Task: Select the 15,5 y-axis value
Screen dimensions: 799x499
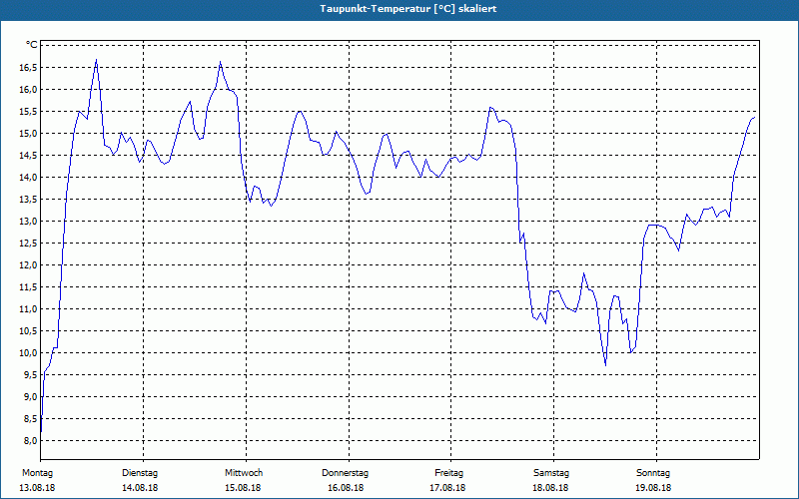Action: pyautogui.click(x=28, y=112)
